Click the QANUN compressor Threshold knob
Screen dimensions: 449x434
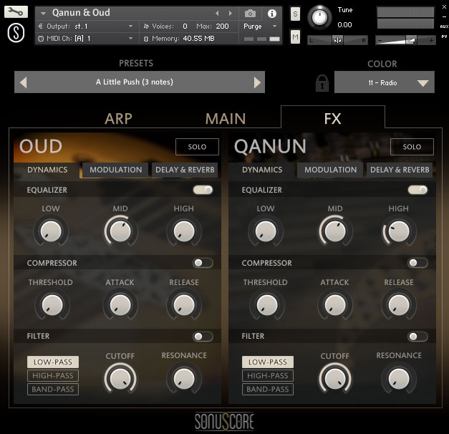tap(267, 305)
